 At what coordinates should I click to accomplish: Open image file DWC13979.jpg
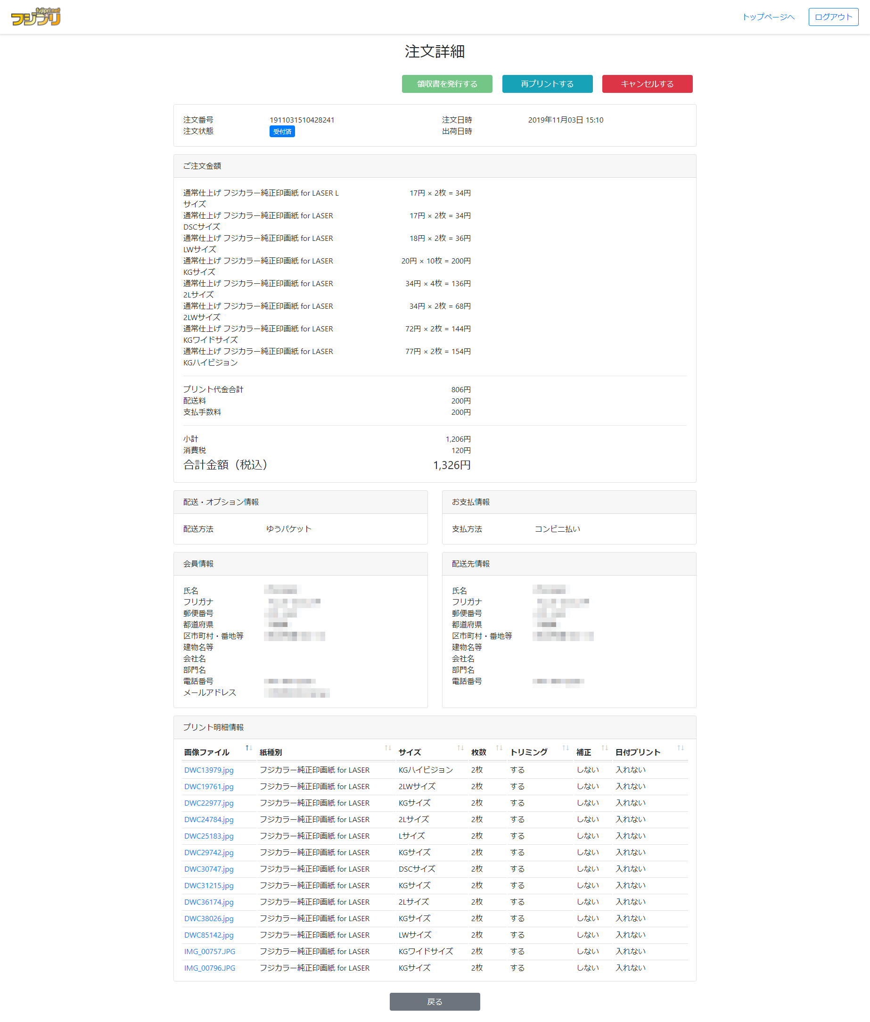coord(209,770)
